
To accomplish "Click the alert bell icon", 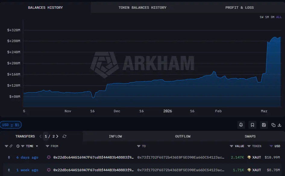I will 241,125.
